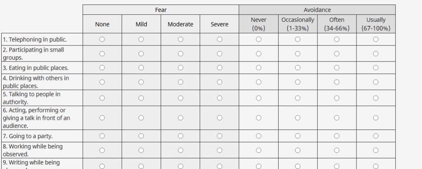The image size is (422, 169).
Task: Select Often avoidance for Participating in small groups
Action: pyautogui.click(x=337, y=54)
